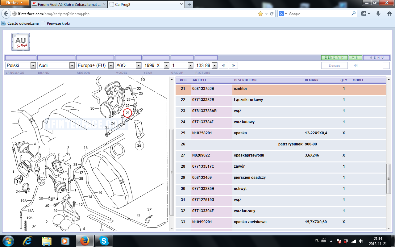Switch to Firefox taskbar icon

85,241
